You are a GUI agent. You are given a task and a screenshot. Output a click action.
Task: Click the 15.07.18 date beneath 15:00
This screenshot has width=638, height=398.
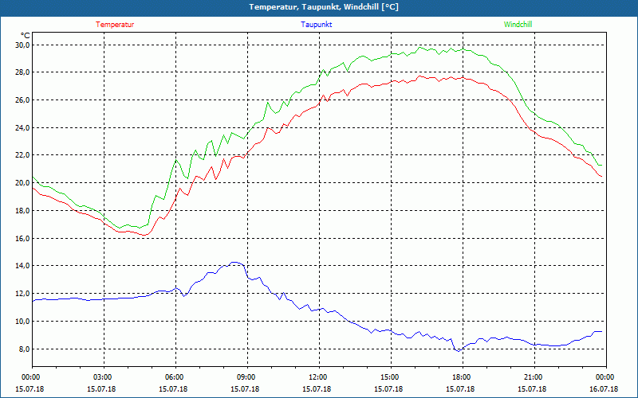(x=388, y=388)
